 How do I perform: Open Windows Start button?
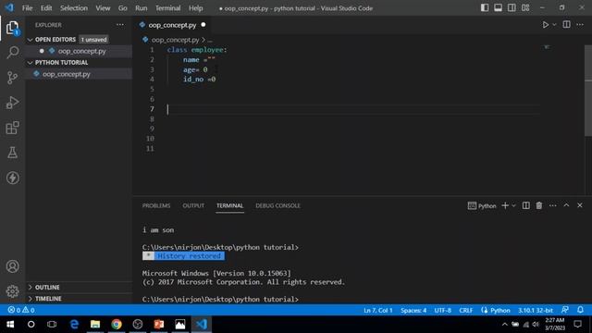tap(10, 324)
